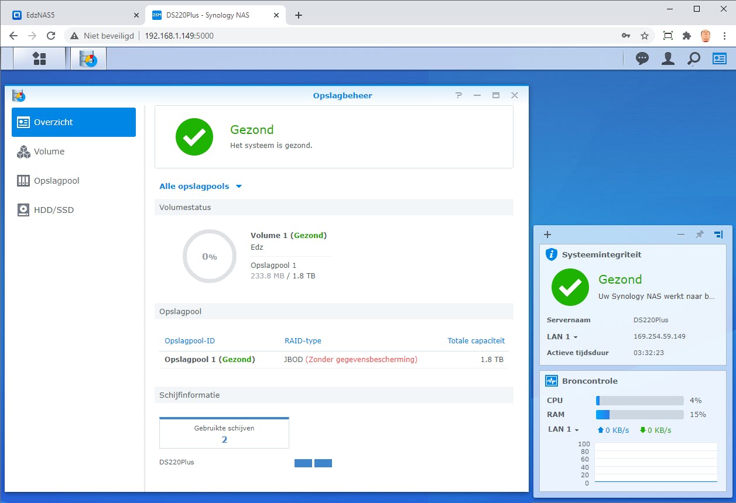Open the Opslagpool section

(74, 181)
